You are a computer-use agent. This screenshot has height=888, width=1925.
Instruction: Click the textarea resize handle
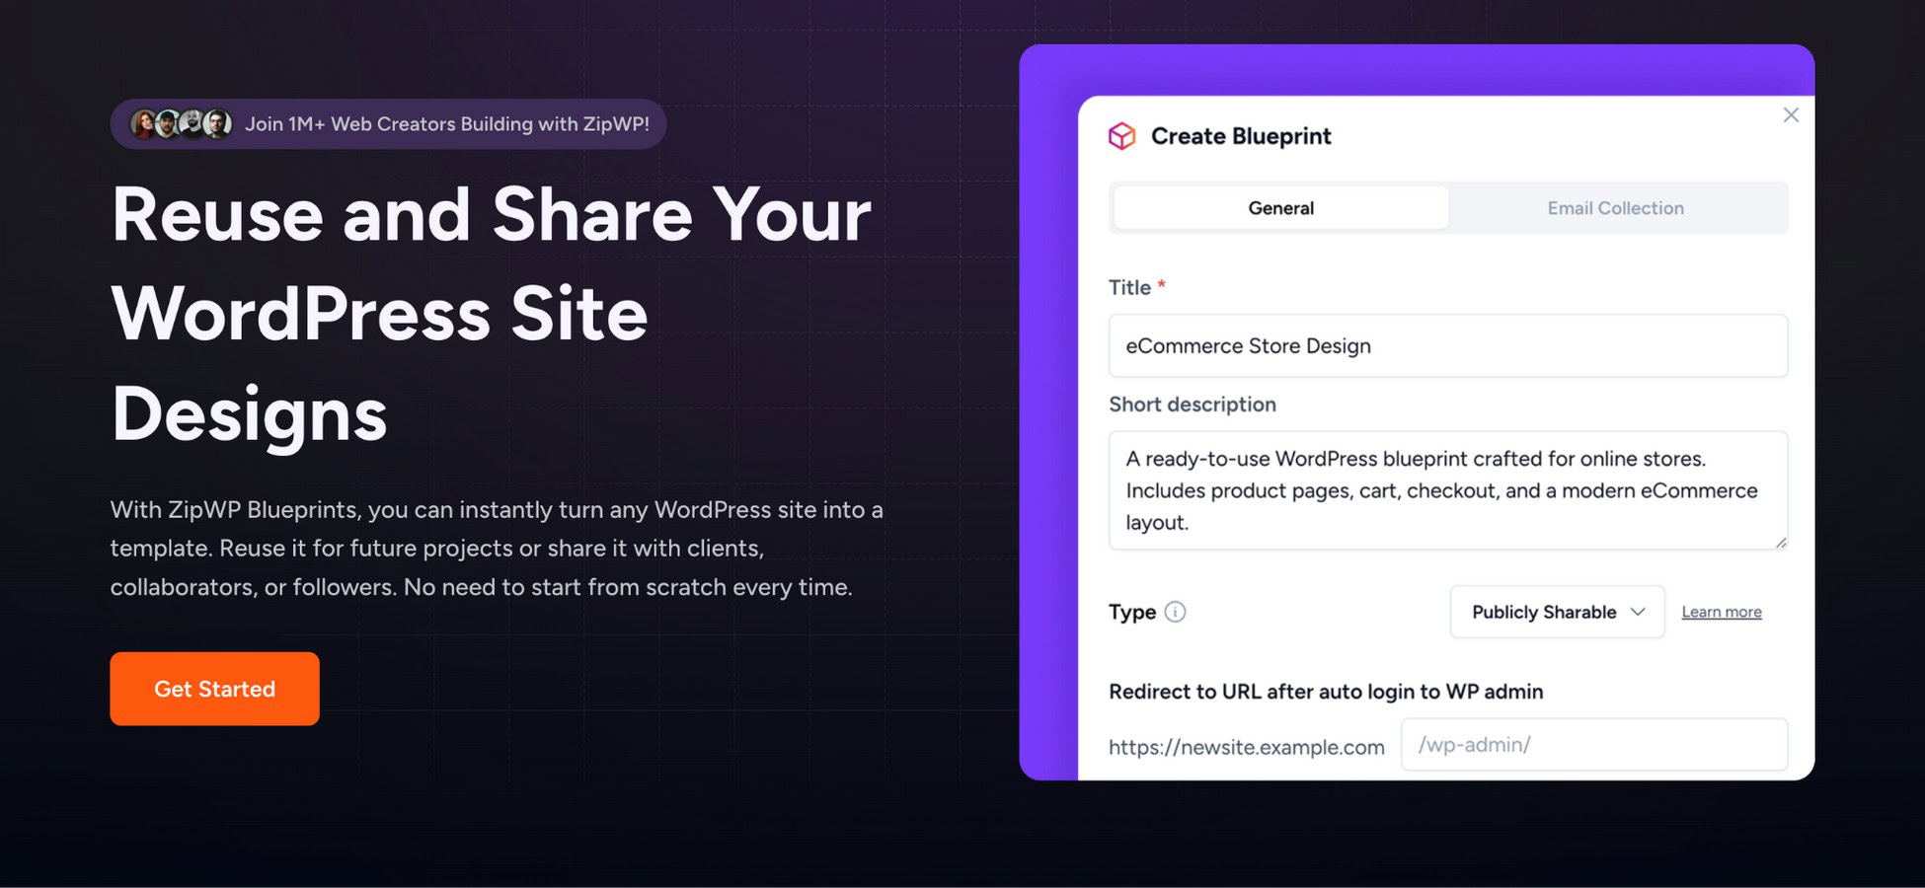[x=1782, y=542]
